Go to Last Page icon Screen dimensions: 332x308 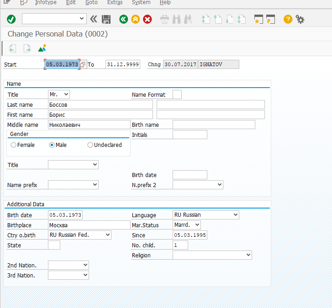(x=242, y=19)
